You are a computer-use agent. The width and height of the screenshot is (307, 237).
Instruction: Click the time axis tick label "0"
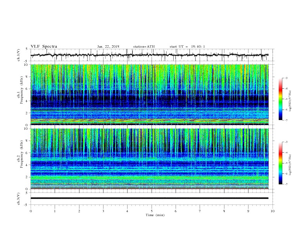pyautogui.click(x=31, y=211)
